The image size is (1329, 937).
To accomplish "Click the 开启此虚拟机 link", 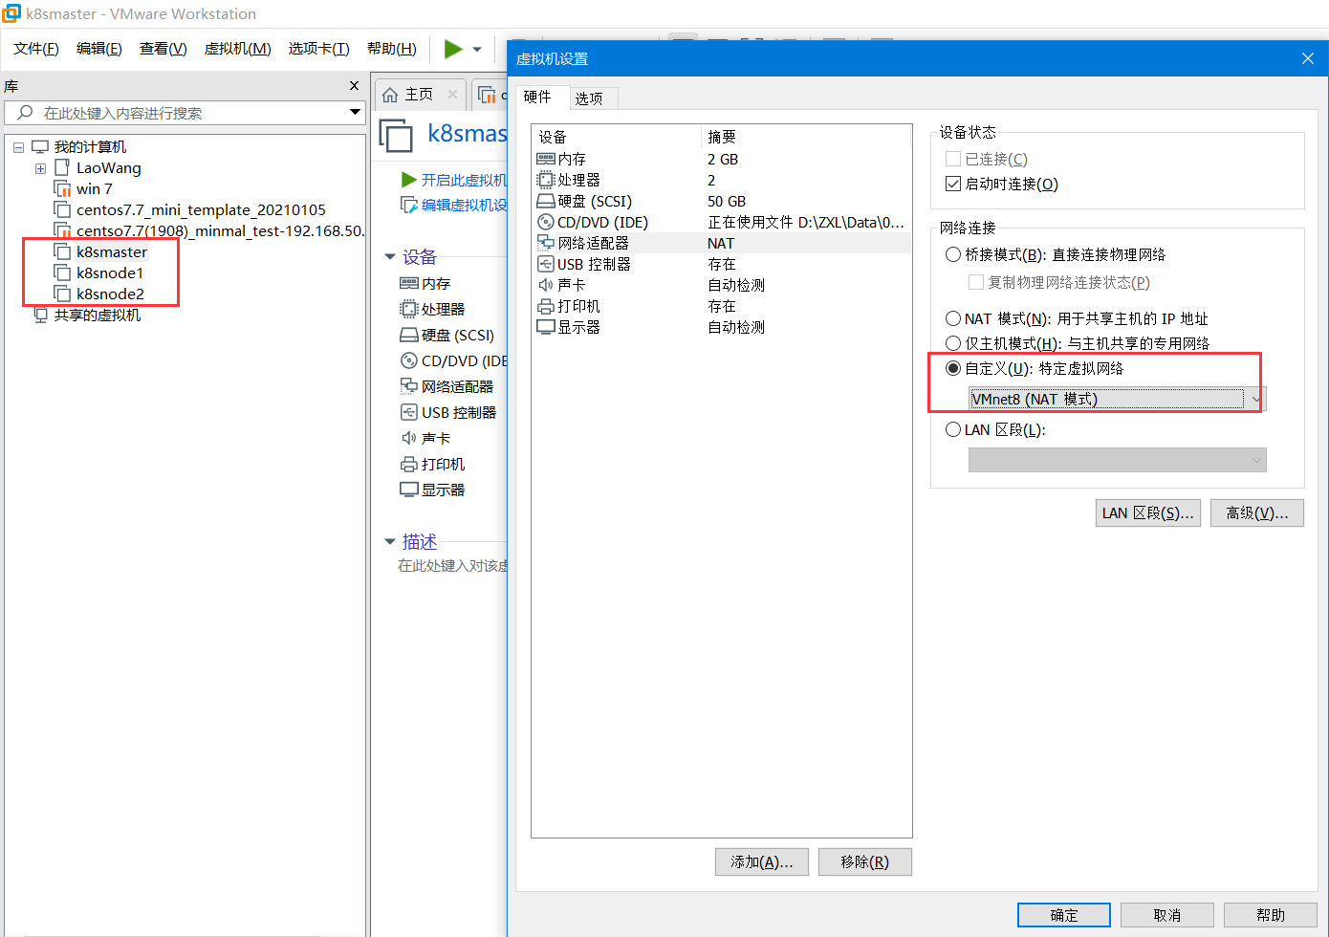I will pyautogui.click(x=465, y=180).
